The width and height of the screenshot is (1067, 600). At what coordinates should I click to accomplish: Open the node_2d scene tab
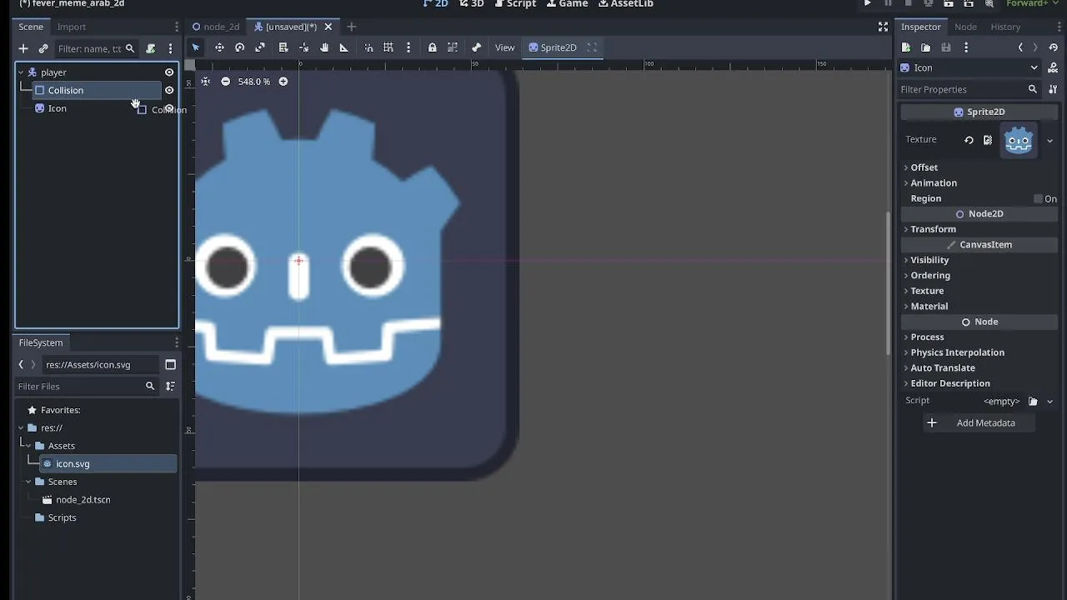(x=215, y=27)
